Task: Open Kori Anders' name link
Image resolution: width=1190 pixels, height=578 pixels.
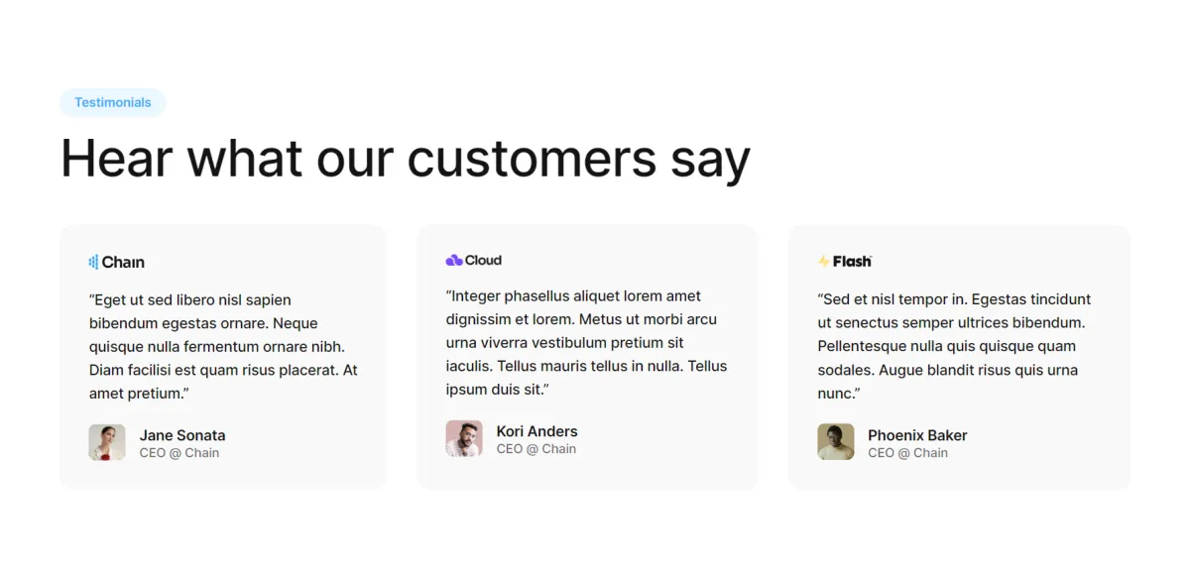Action: 536,431
